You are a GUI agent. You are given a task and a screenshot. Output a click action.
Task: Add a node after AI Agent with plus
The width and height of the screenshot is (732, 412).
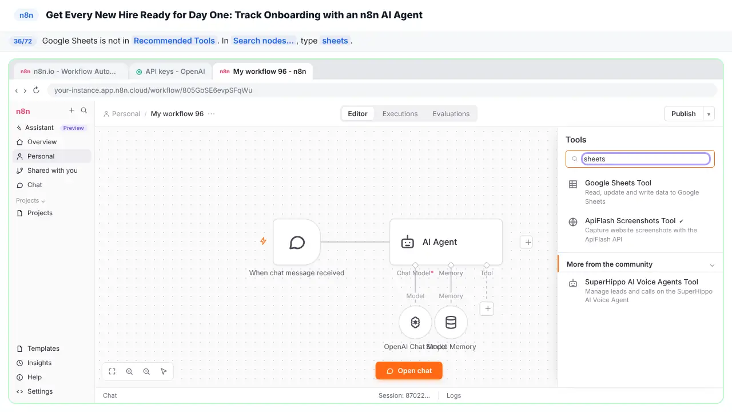[528, 242]
